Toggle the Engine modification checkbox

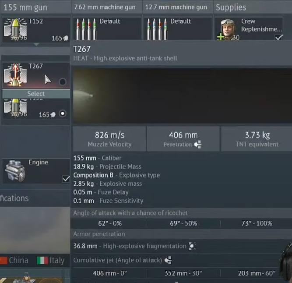66,179
